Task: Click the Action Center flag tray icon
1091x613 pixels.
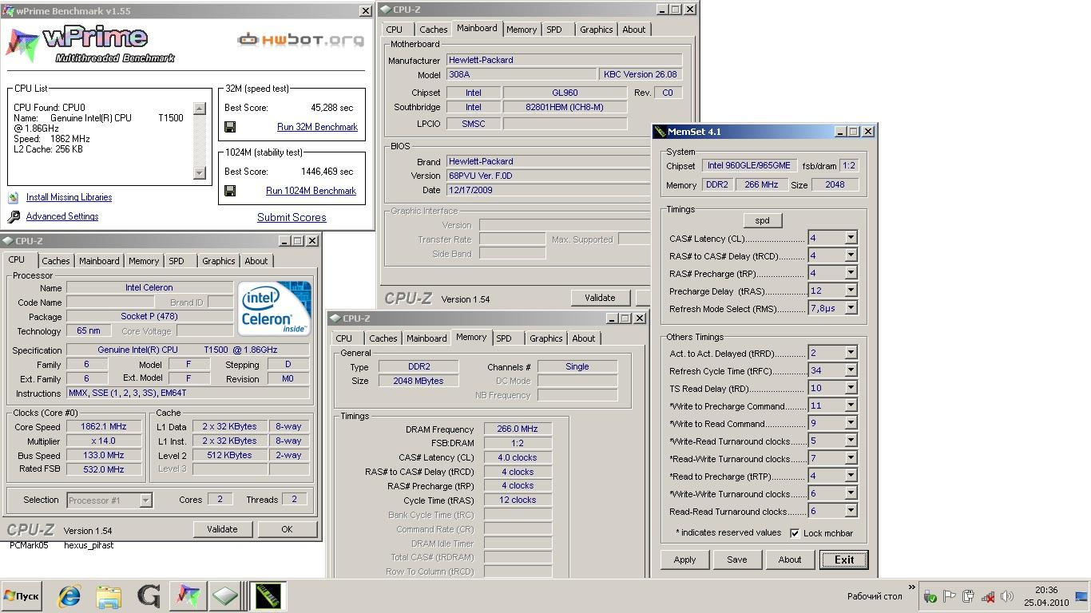Action: tap(950, 596)
